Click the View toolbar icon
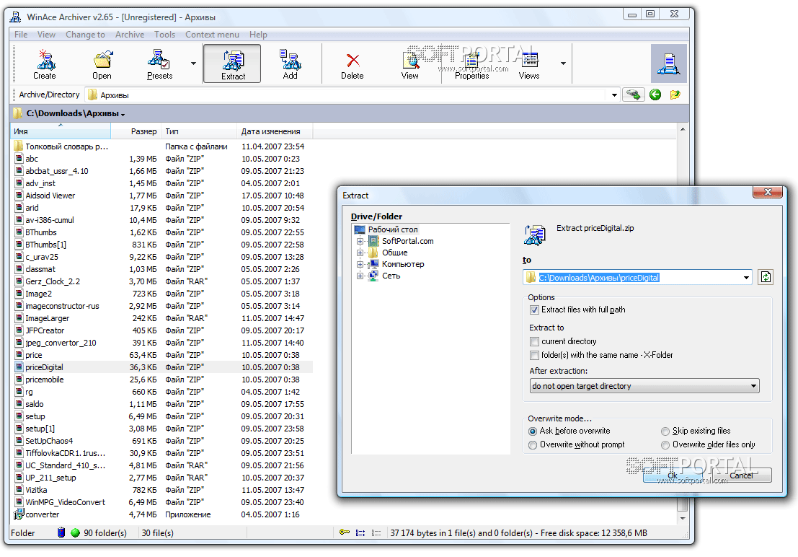798x557 pixels. coord(410,60)
